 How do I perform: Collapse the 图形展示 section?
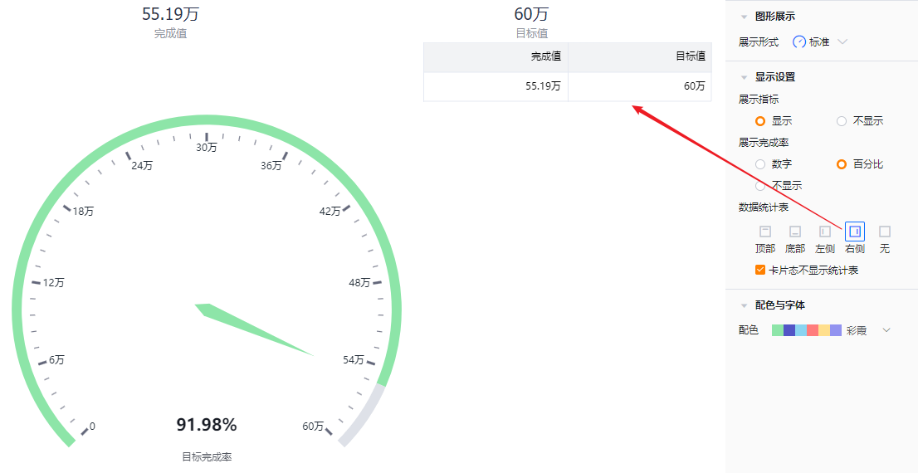(745, 17)
